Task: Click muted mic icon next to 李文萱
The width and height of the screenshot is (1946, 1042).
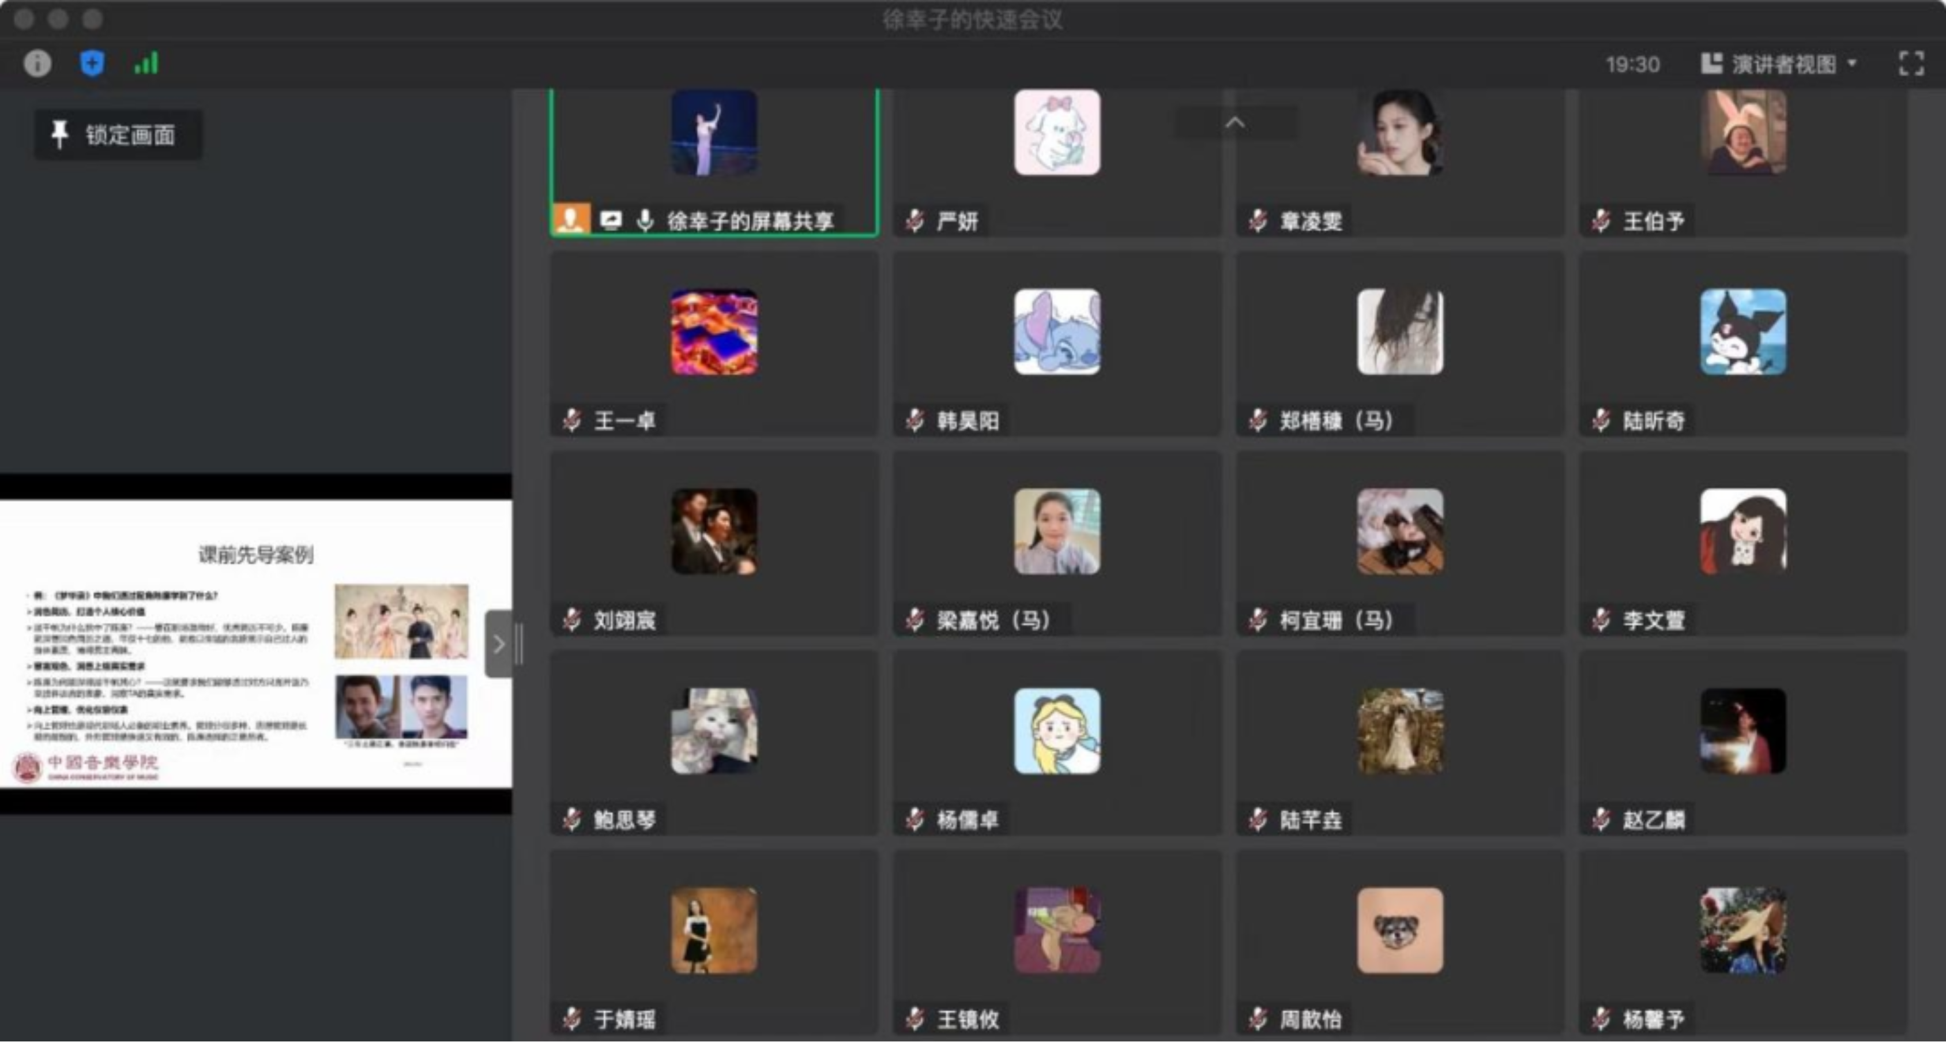Action: [1601, 620]
